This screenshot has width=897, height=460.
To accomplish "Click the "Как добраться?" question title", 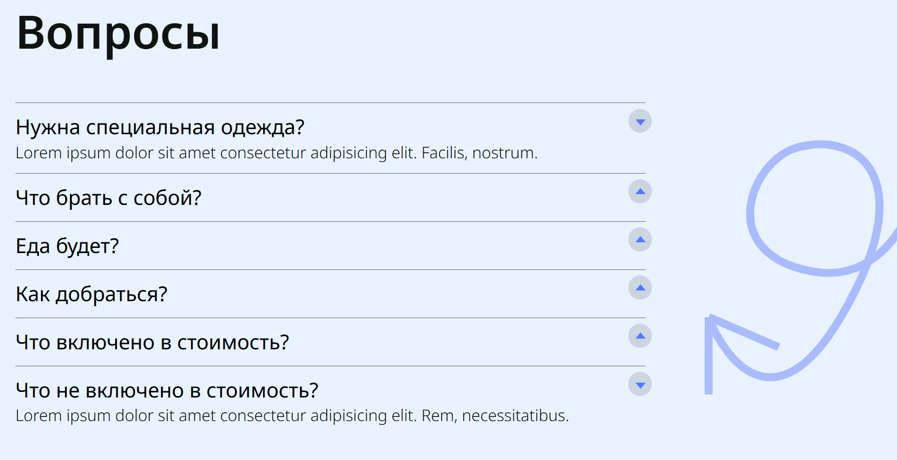I will pyautogui.click(x=91, y=294).
